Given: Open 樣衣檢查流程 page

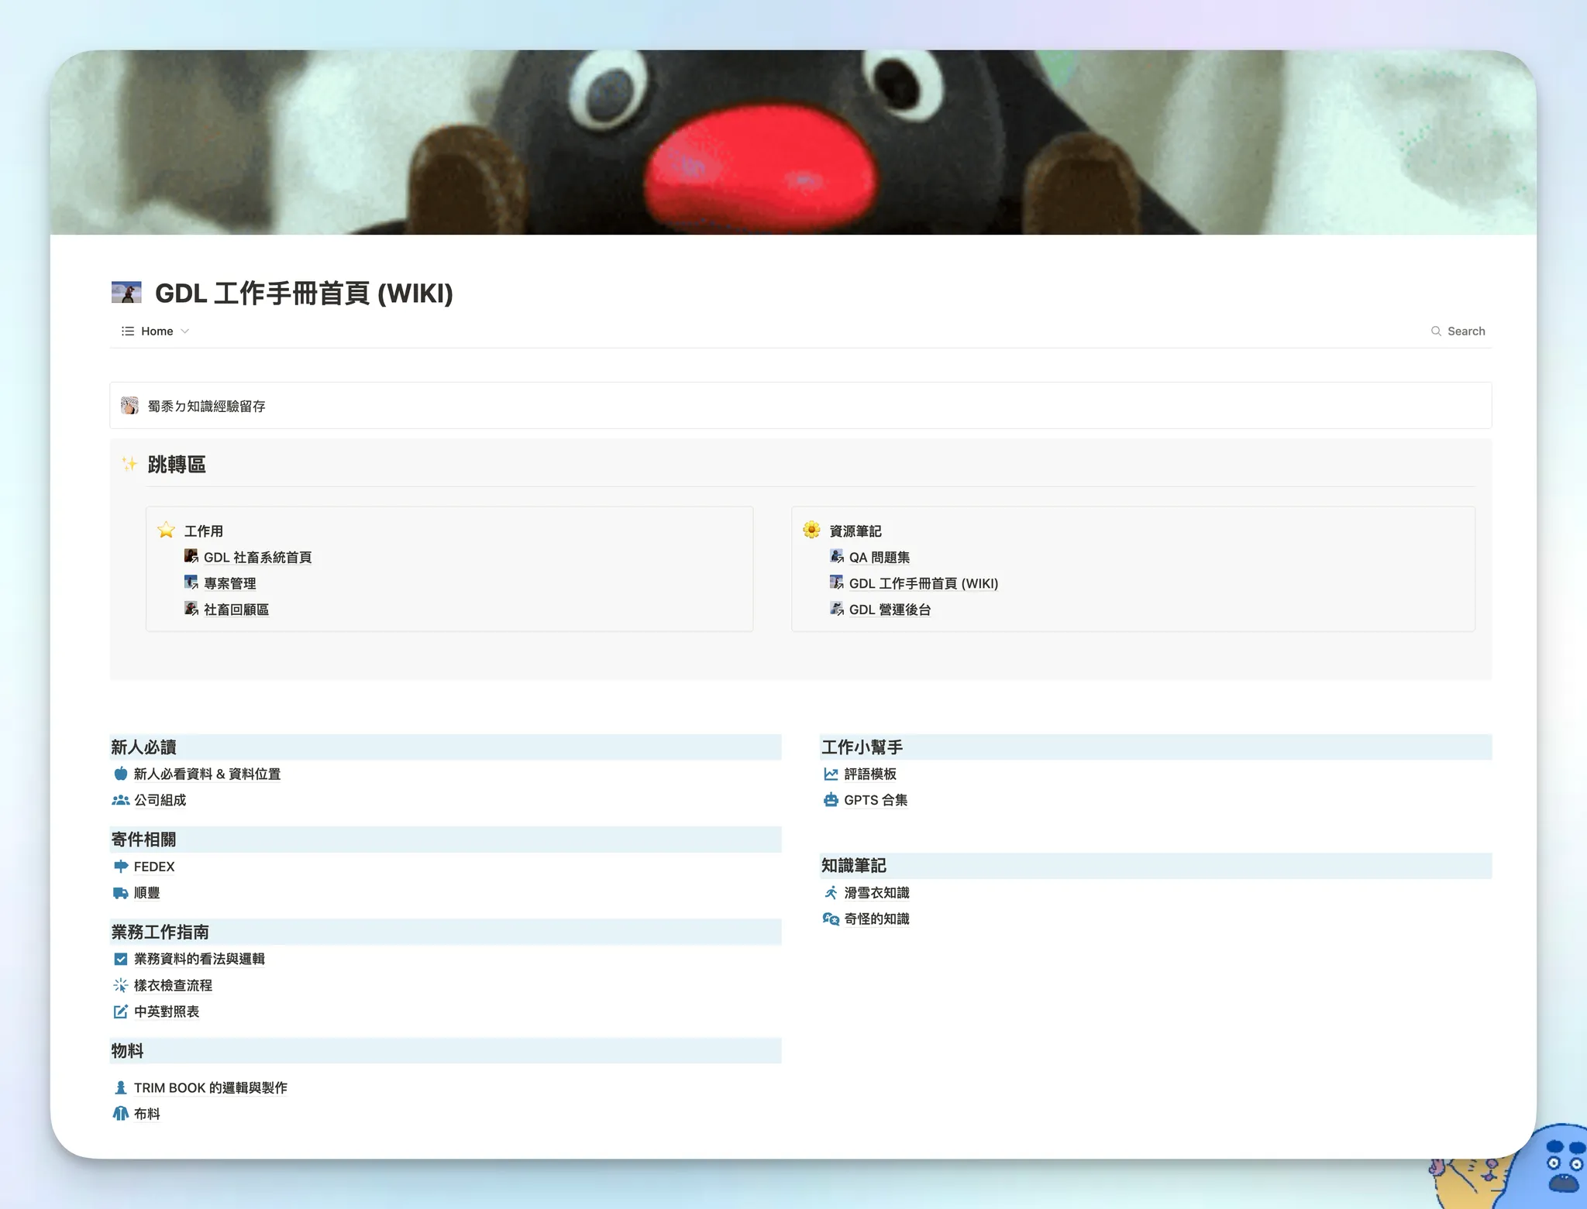Looking at the screenshot, I should tap(173, 986).
